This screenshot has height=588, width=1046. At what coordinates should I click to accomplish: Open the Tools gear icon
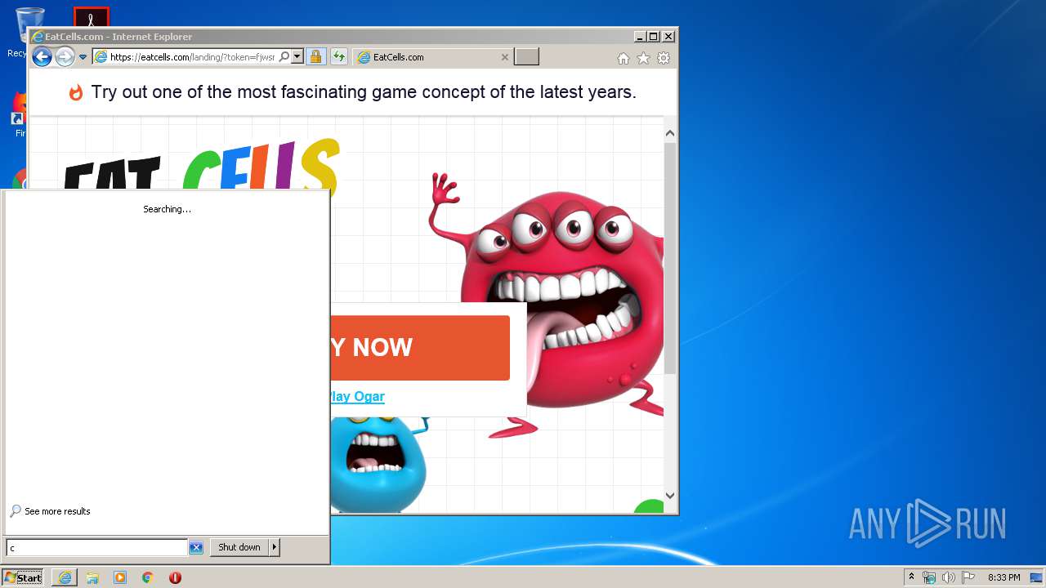(664, 58)
